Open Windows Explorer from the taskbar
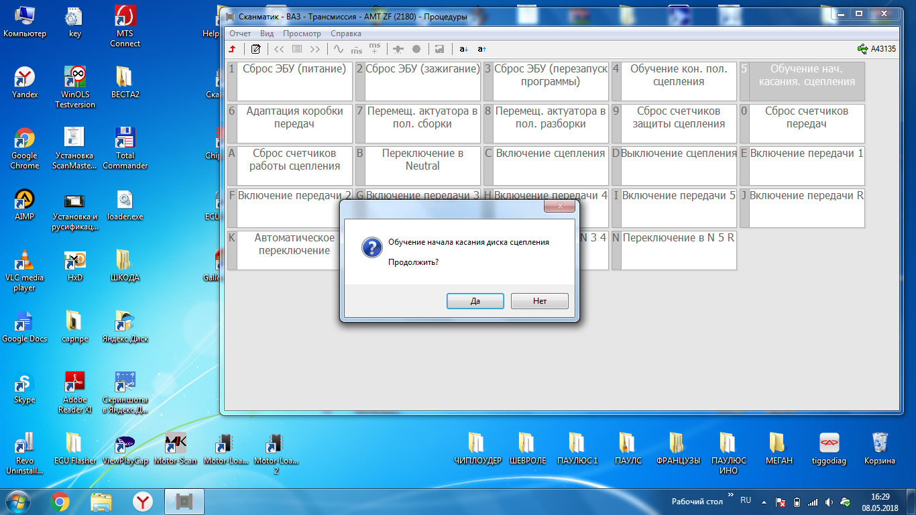 [x=101, y=502]
